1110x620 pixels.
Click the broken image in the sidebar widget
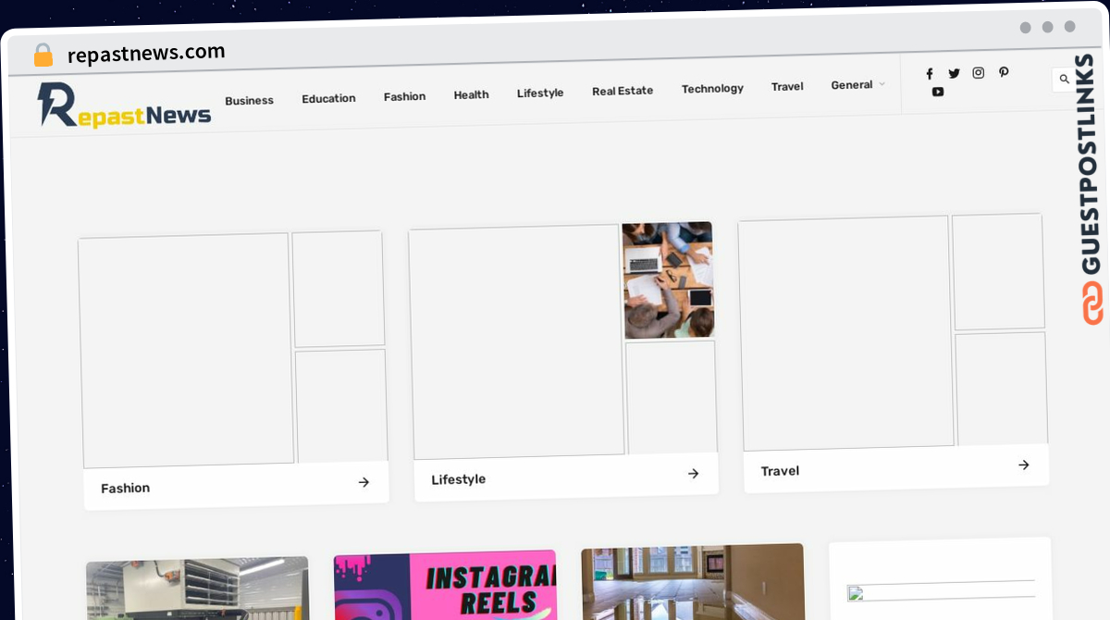pos(942,592)
